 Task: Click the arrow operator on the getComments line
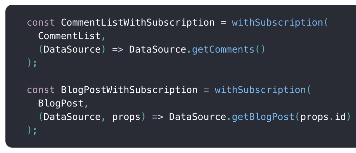(117, 50)
